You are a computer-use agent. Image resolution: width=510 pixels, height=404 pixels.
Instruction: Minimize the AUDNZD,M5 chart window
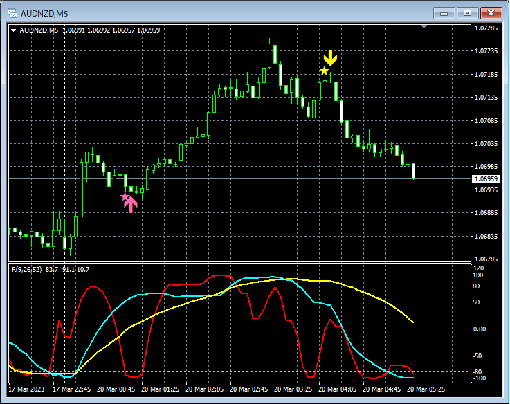[444, 13]
